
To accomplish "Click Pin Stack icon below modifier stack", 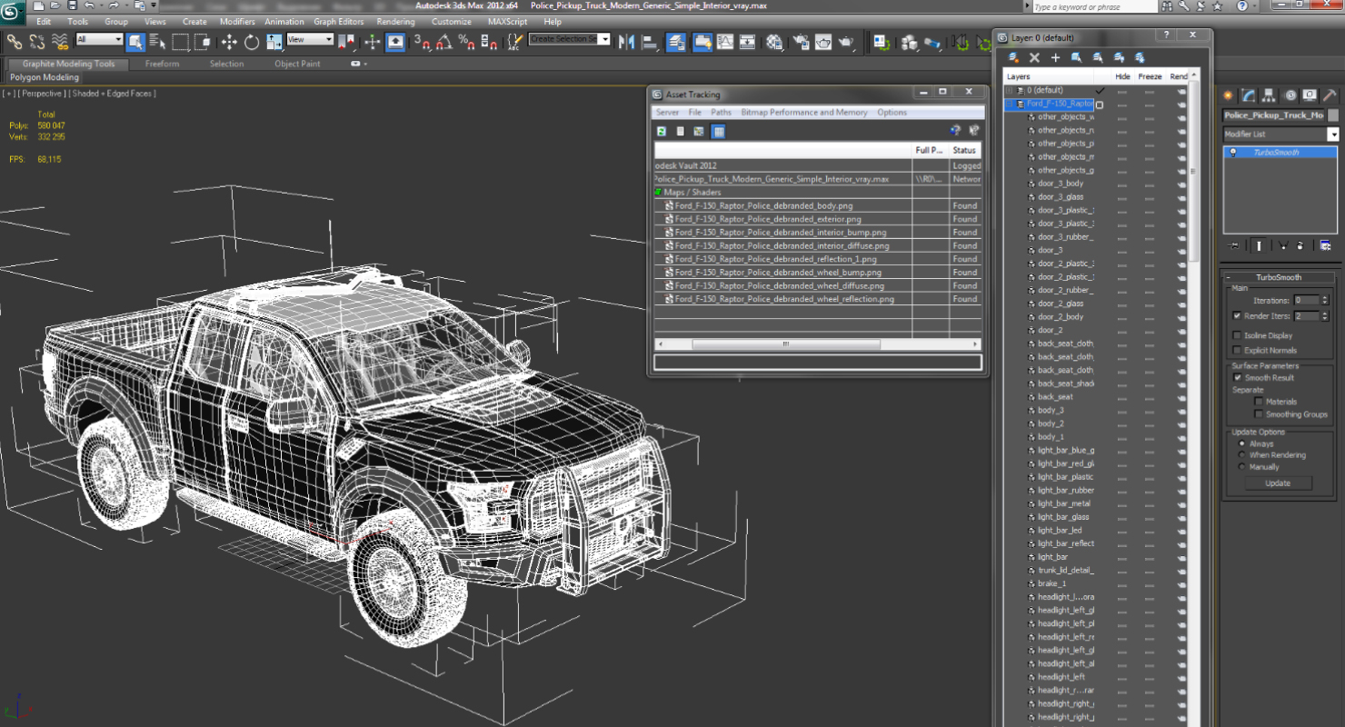I will pyautogui.click(x=1233, y=245).
